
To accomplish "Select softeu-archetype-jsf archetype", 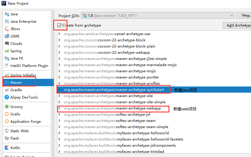I will [107, 115].
